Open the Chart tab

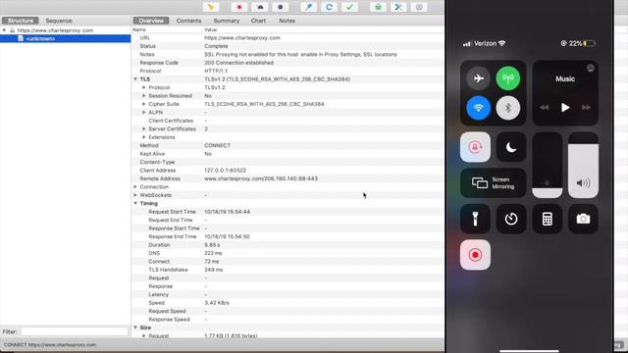tap(258, 21)
